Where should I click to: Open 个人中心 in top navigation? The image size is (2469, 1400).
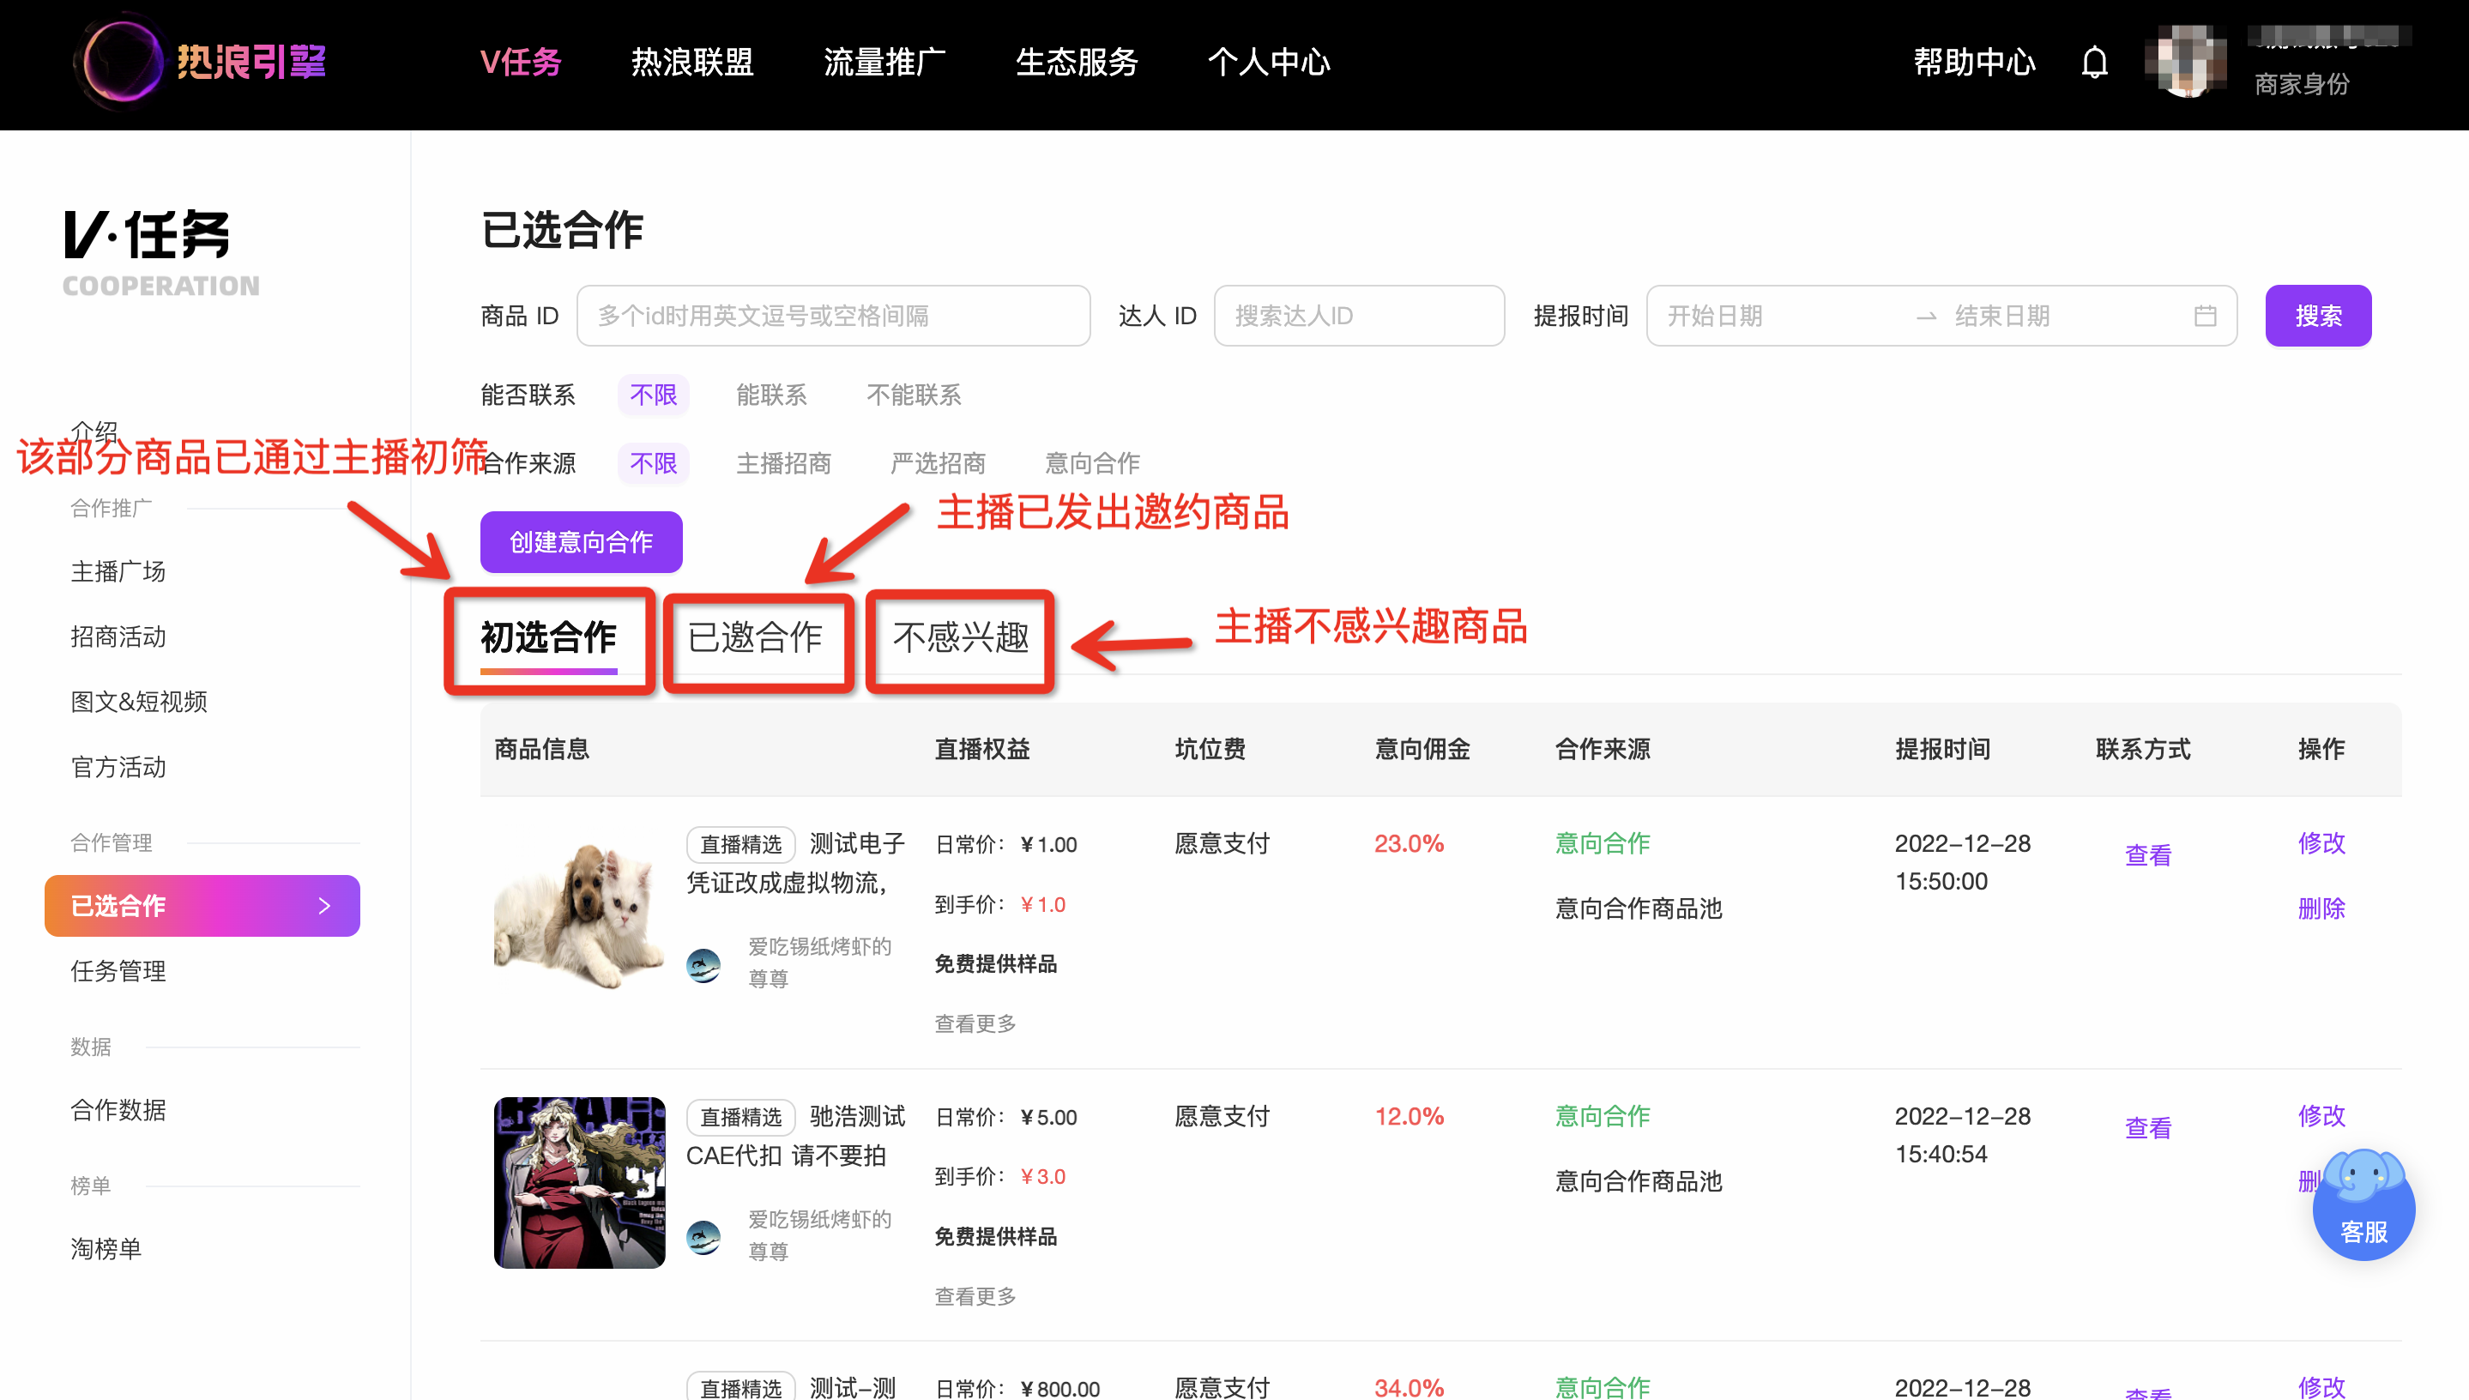pos(1269,63)
